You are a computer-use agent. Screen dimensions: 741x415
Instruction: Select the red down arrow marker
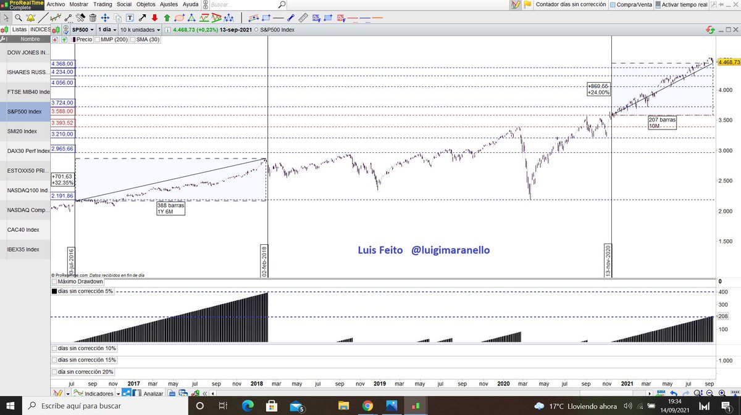[154, 17]
